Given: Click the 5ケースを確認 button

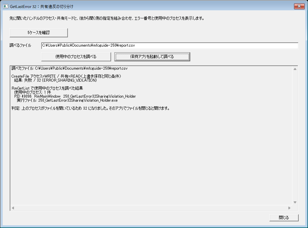Looking at the screenshot, I should coord(39,33).
